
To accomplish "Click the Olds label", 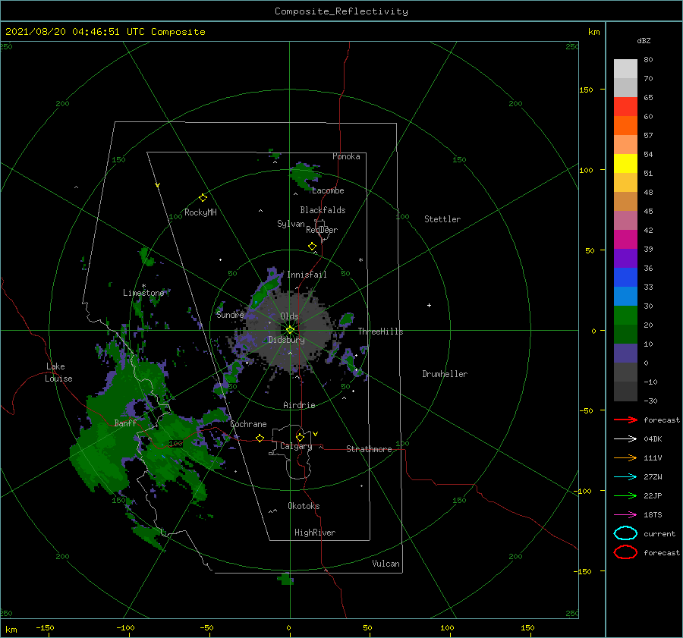I will click(x=289, y=316).
